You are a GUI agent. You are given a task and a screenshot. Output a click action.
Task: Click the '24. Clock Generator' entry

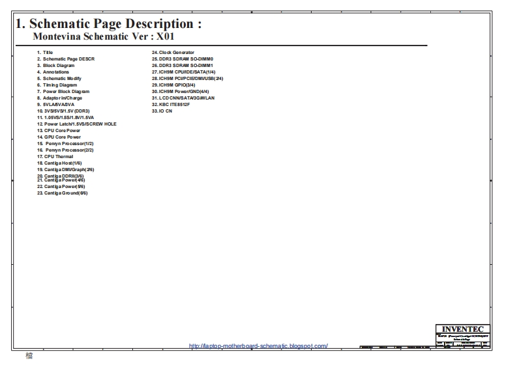click(173, 53)
